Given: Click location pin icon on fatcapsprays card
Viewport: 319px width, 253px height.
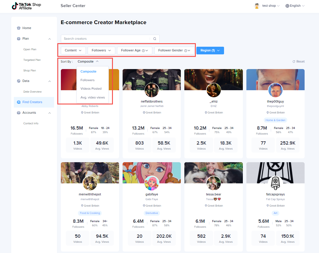Looking at the screenshot, I should coord(268,206).
